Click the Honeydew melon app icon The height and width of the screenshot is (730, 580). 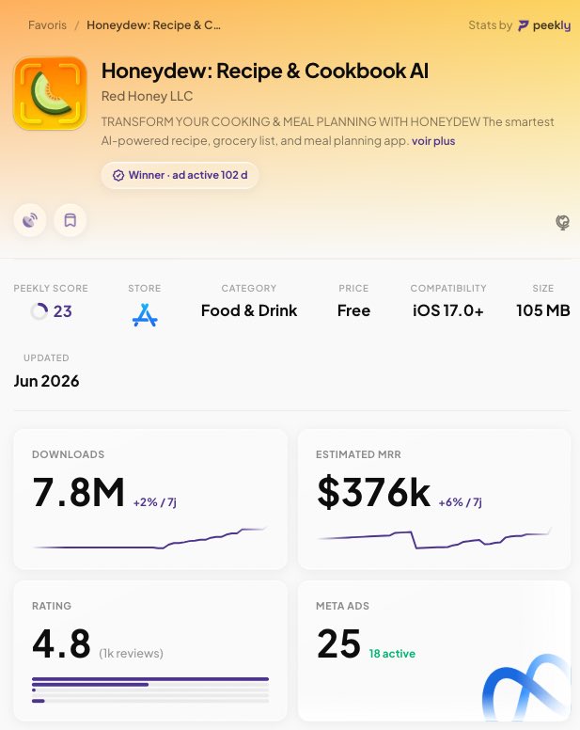point(50,93)
